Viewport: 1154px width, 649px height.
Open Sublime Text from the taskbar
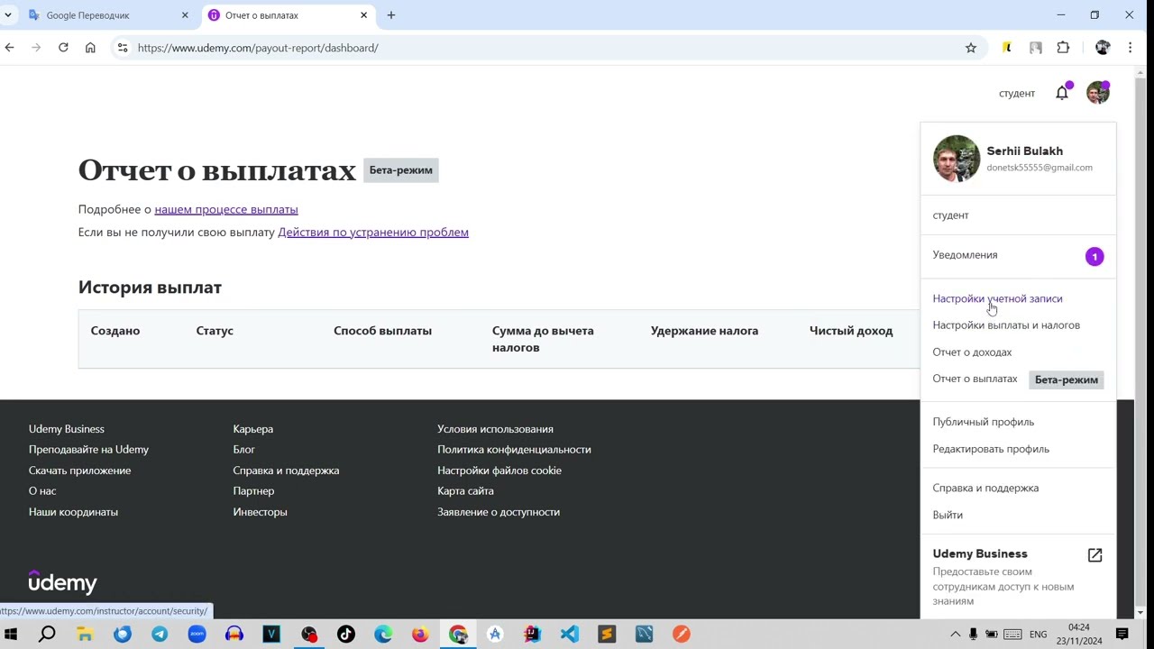pyautogui.click(x=607, y=634)
